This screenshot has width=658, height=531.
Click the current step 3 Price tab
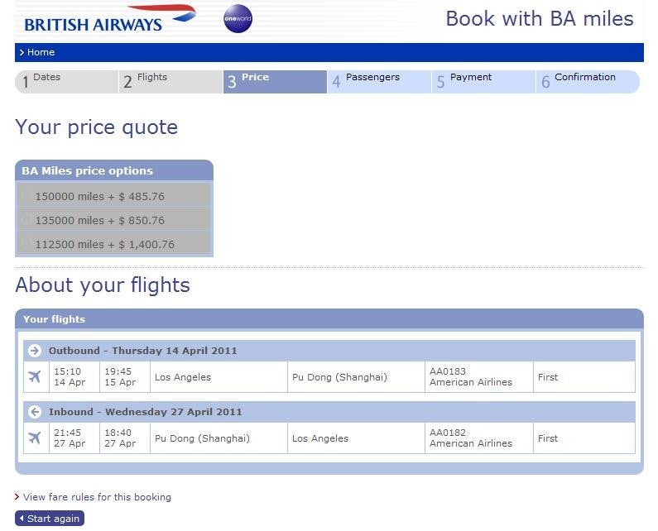click(x=275, y=82)
